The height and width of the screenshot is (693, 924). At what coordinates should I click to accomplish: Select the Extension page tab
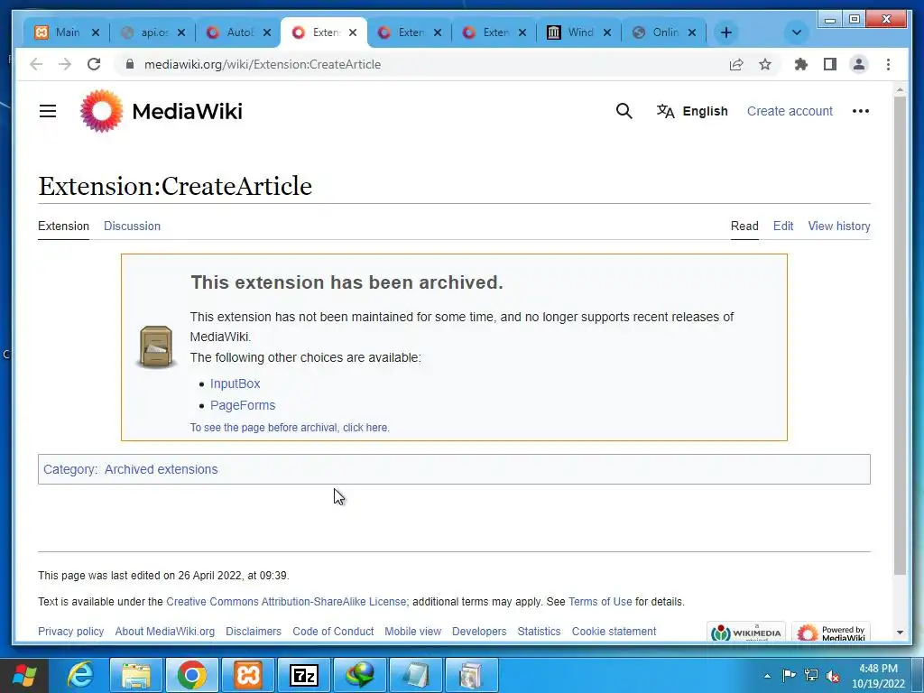[x=64, y=226]
